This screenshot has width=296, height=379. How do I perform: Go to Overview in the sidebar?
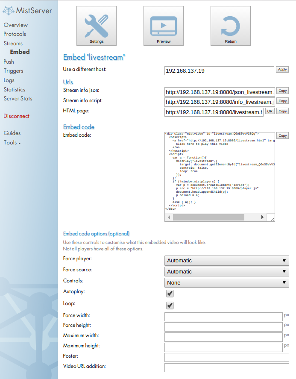(x=16, y=25)
